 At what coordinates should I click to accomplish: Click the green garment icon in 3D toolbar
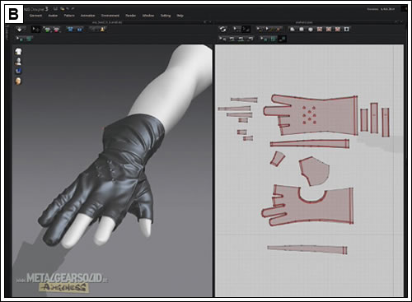[x=48, y=30]
